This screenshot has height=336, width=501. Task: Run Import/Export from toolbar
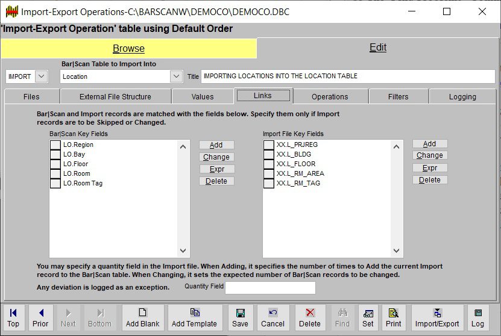pyautogui.click(x=437, y=317)
